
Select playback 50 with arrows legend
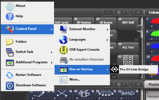click(106, 95)
